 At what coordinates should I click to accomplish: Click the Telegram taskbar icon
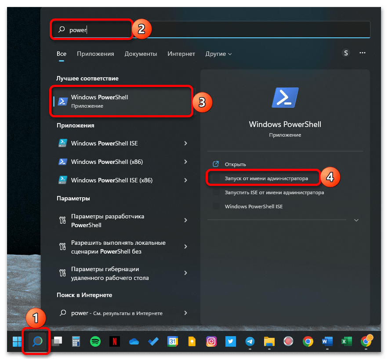[x=250, y=341]
